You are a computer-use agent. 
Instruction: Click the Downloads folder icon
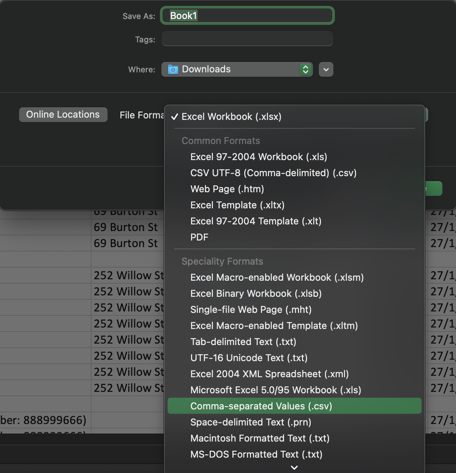173,69
